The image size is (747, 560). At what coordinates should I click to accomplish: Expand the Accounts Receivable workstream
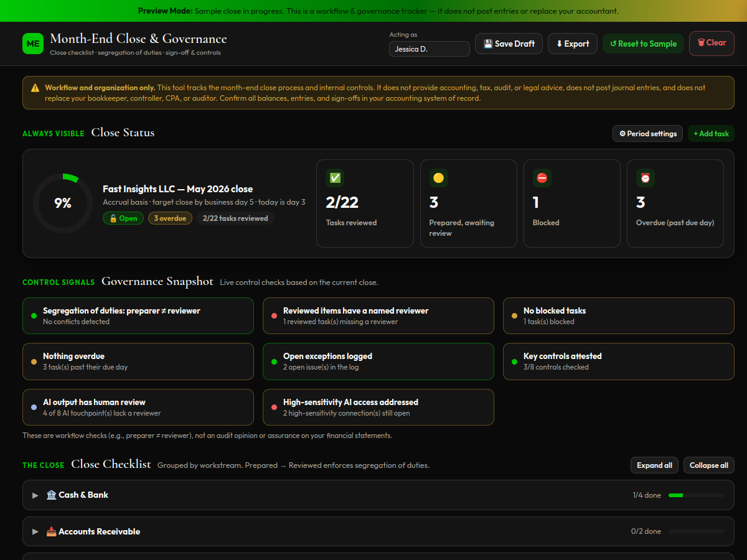(378, 532)
